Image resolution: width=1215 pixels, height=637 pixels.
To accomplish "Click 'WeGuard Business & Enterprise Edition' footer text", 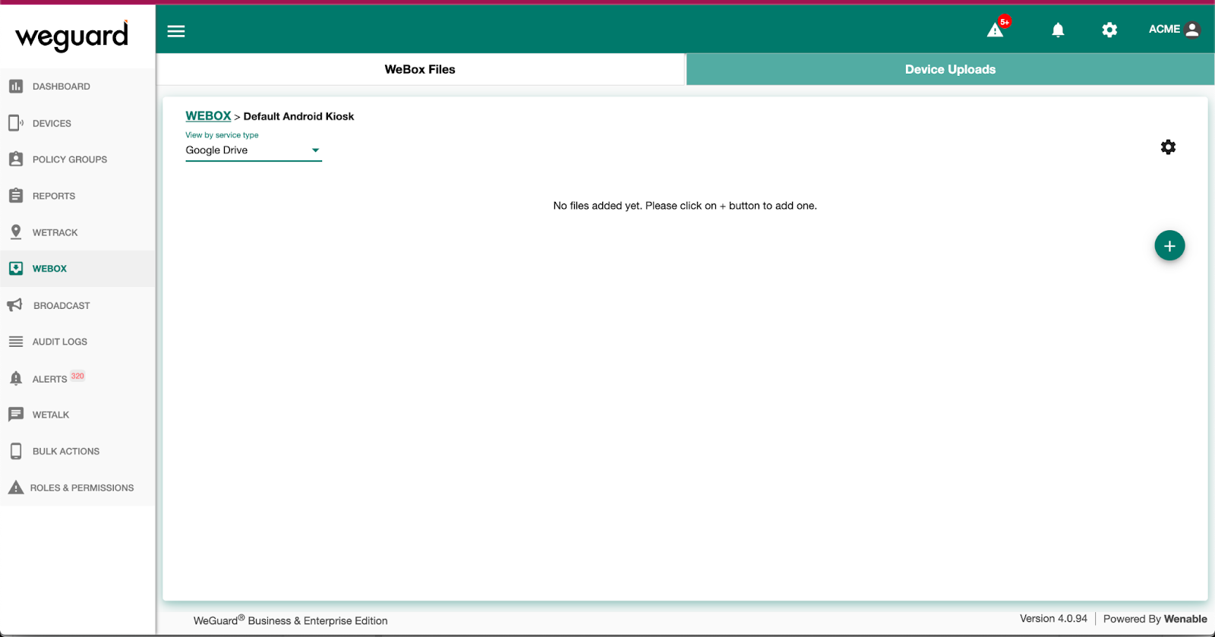I will point(291,620).
